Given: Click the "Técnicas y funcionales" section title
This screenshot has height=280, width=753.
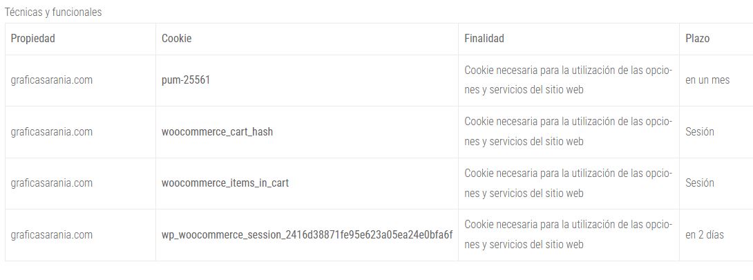Looking at the screenshot, I should pyautogui.click(x=53, y=12).
